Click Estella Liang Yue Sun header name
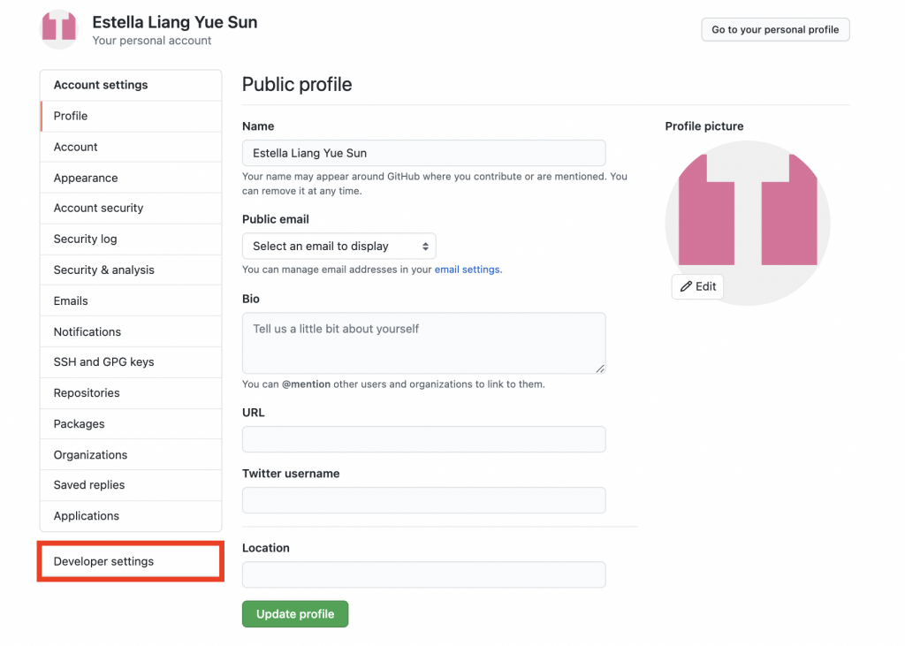This screenshot has height=646, width=905. pos(175,22)
